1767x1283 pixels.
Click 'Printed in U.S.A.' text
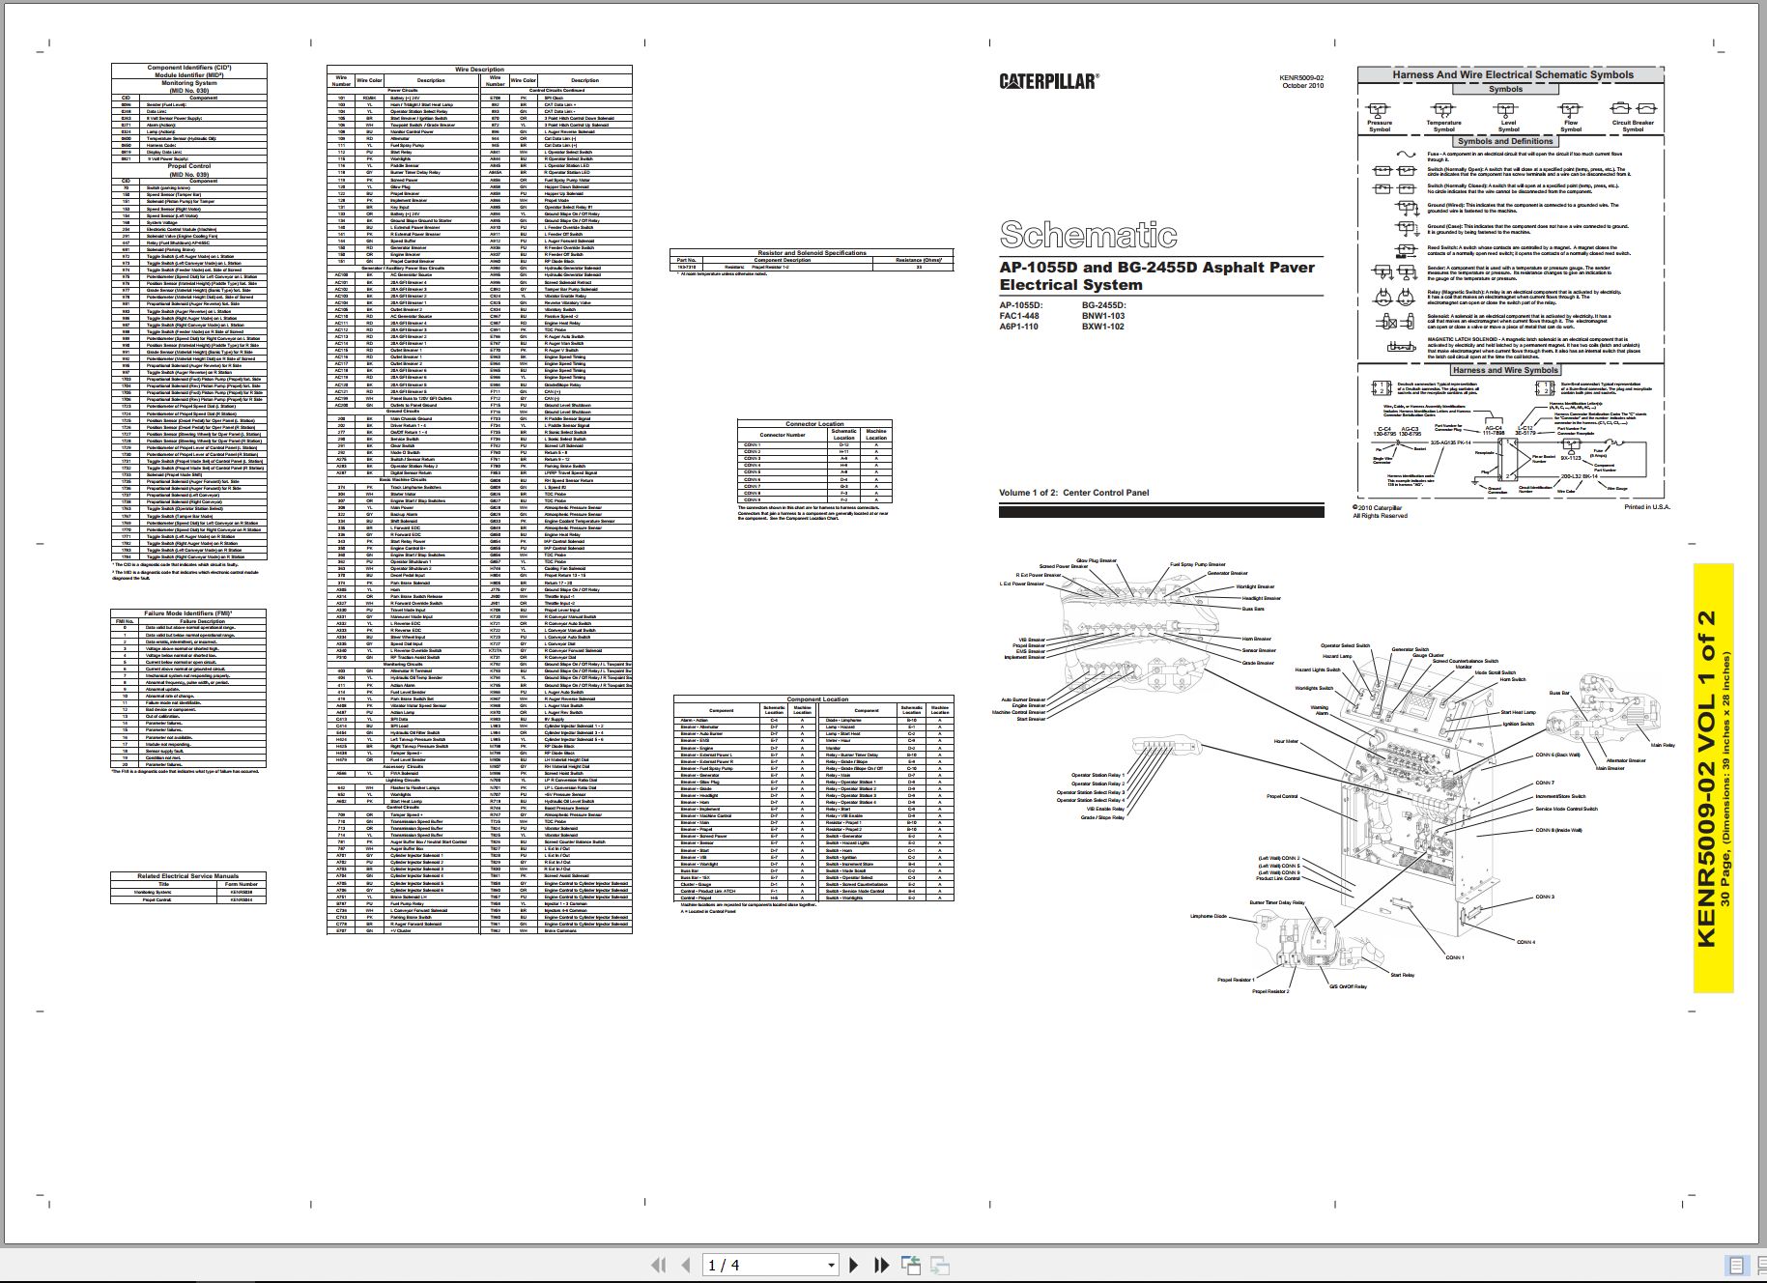(1646, 507)
